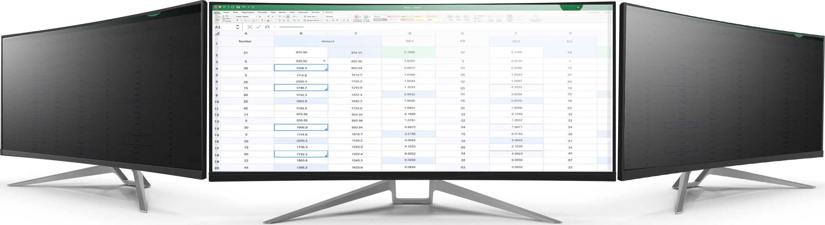Click the Insert Function fx icon

[x=267, y=27]
